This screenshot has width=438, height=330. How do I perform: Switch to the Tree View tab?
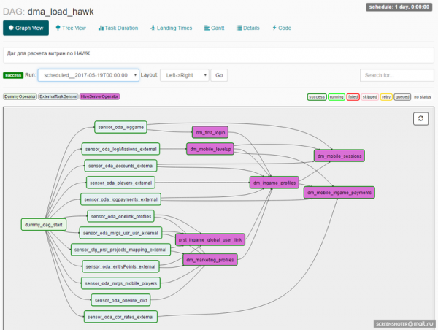71,28
